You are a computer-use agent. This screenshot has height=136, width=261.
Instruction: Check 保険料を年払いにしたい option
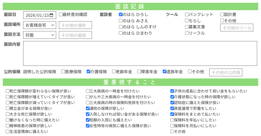[x=172, y=120]
